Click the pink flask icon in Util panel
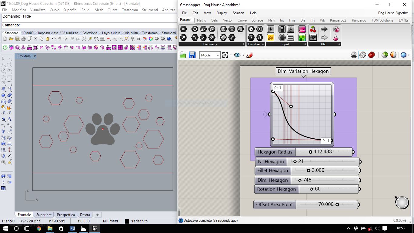The width and height of the screenshot is (414, 233). point(336,38)
